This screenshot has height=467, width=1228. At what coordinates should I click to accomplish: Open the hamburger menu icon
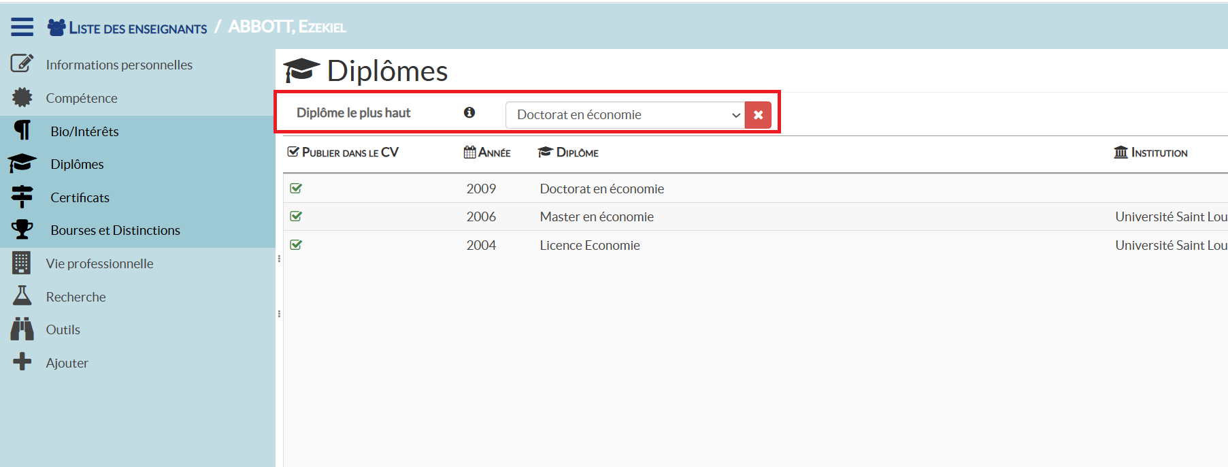pyautogui.click(x=22, y=27)
